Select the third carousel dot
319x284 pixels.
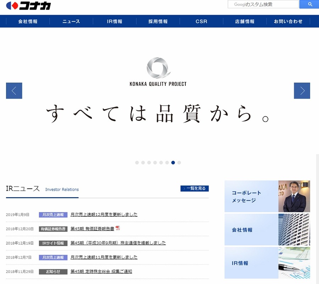point(149,162)
